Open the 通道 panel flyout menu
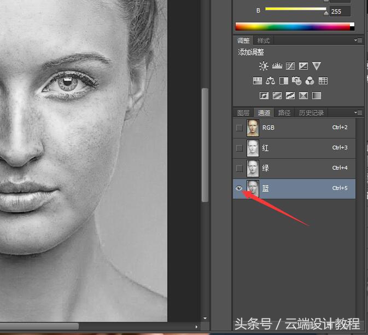The image size is (368, 335). [x=358, y=113]
